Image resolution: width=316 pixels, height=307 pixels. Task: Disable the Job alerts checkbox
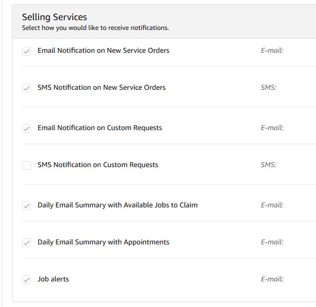coord(27,280)
